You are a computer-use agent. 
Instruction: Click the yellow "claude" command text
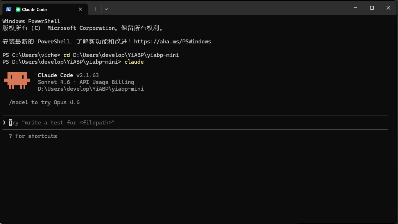tap(134, 62)
